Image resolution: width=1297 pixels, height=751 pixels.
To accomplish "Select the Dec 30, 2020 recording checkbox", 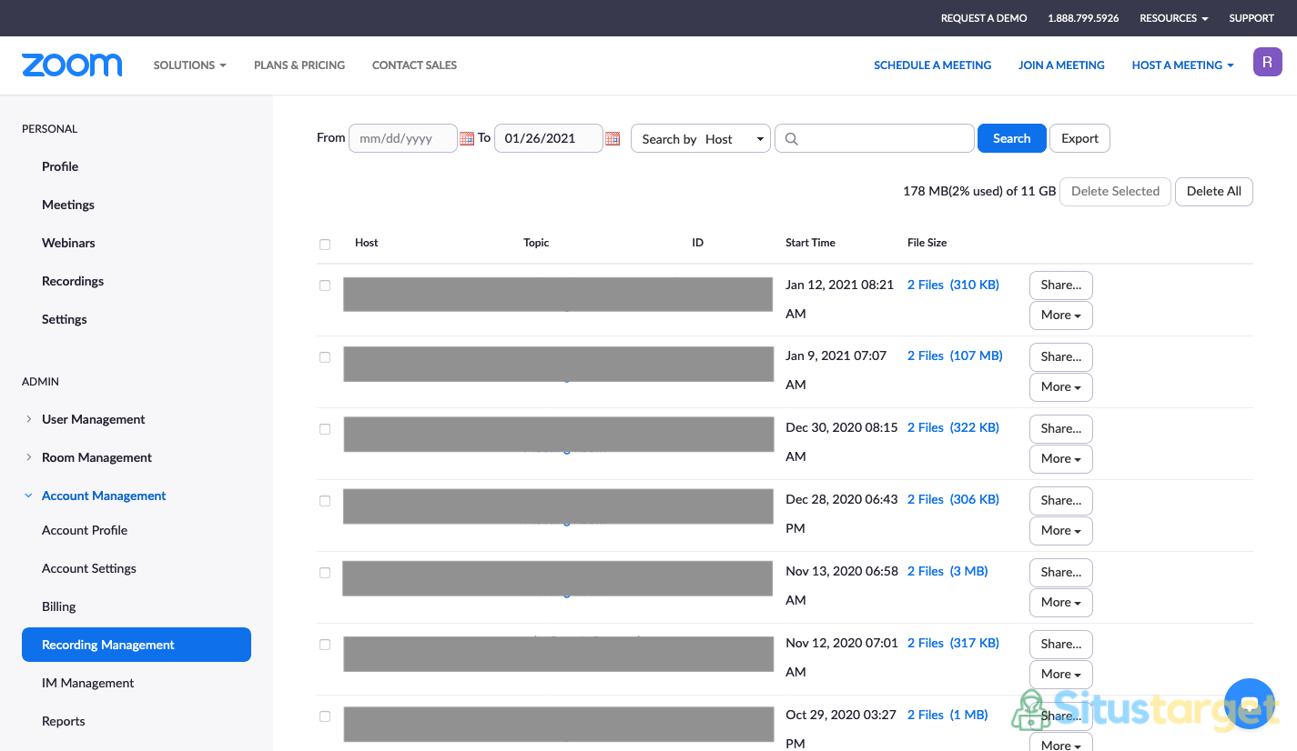I will click(325, 429).
